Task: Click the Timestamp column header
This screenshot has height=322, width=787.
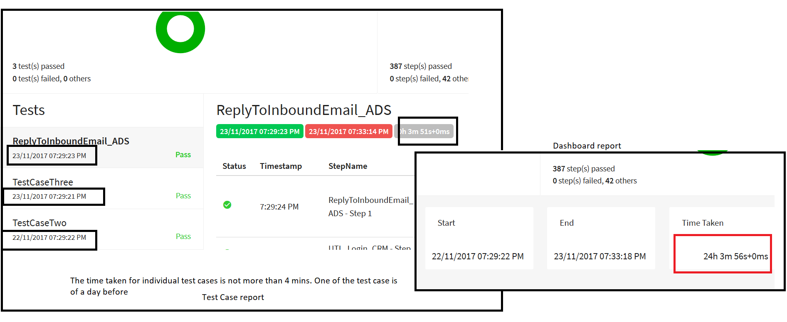Action: [281, 166]
